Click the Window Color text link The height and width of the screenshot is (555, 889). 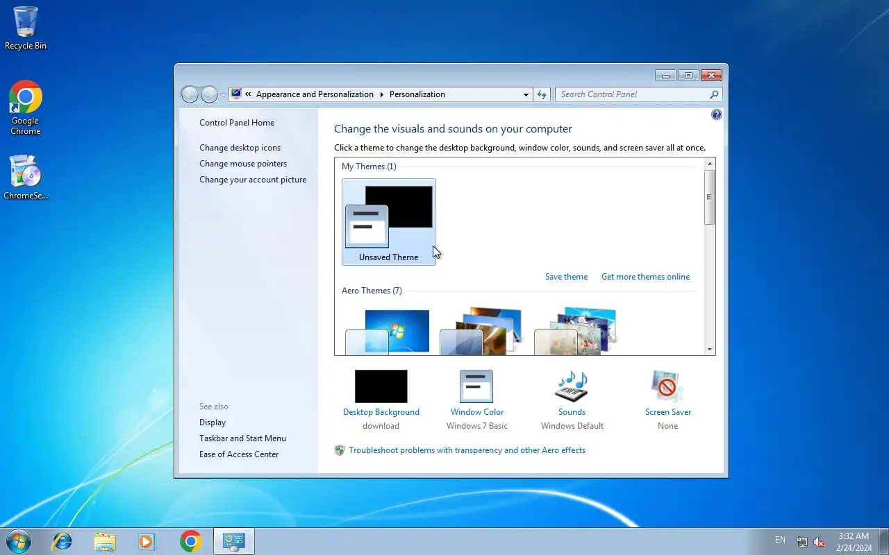477,412
